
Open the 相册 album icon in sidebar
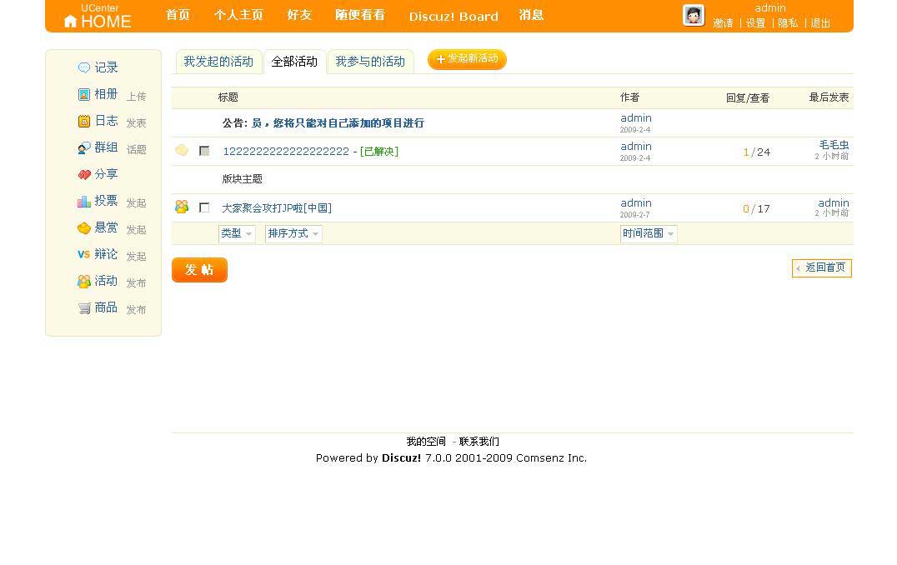[x=83, y=94]
